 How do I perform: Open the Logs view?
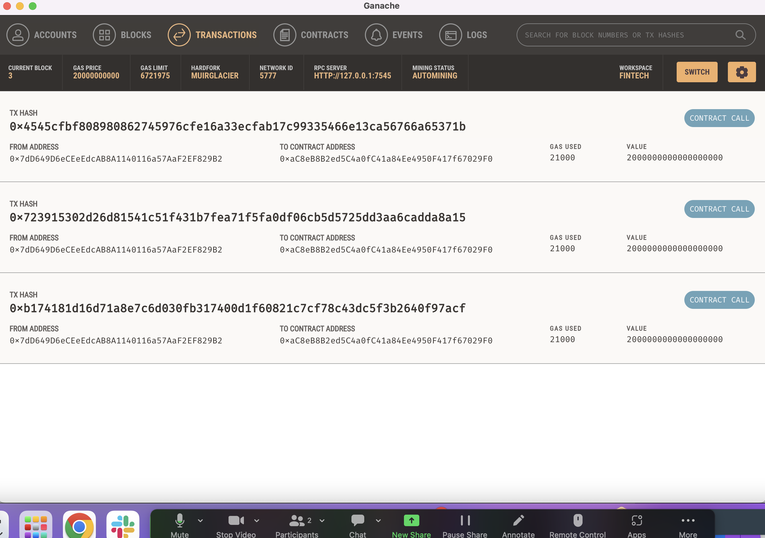coord(450,35)
